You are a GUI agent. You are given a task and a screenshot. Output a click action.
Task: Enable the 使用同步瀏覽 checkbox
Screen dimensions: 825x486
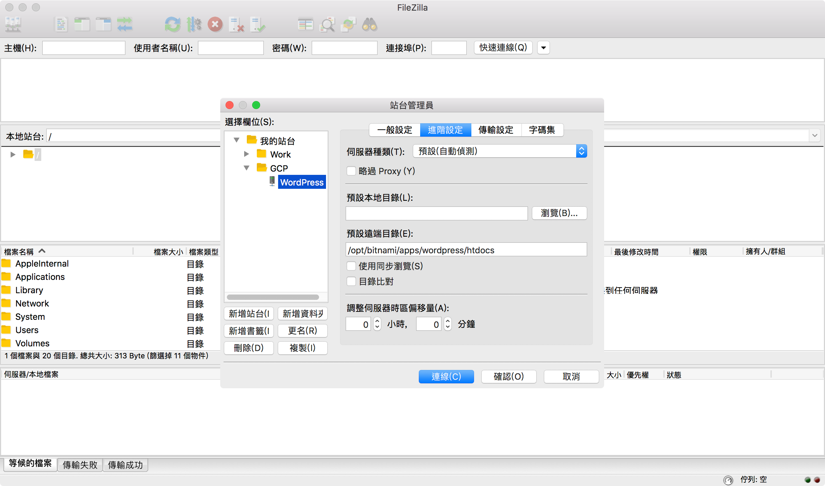351,266
